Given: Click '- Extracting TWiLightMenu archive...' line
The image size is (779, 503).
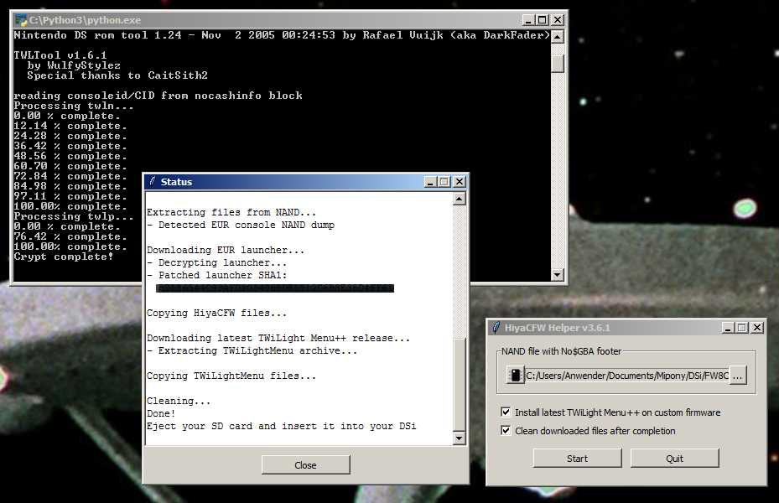Looking at the screenshot, I should click(x=252, y=350).
